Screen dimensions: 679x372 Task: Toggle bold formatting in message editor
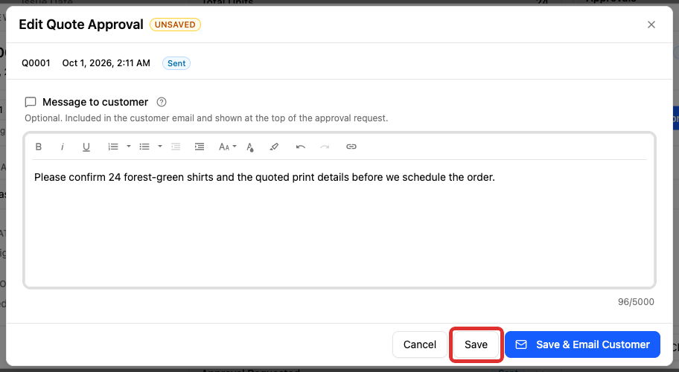point(39,147)
